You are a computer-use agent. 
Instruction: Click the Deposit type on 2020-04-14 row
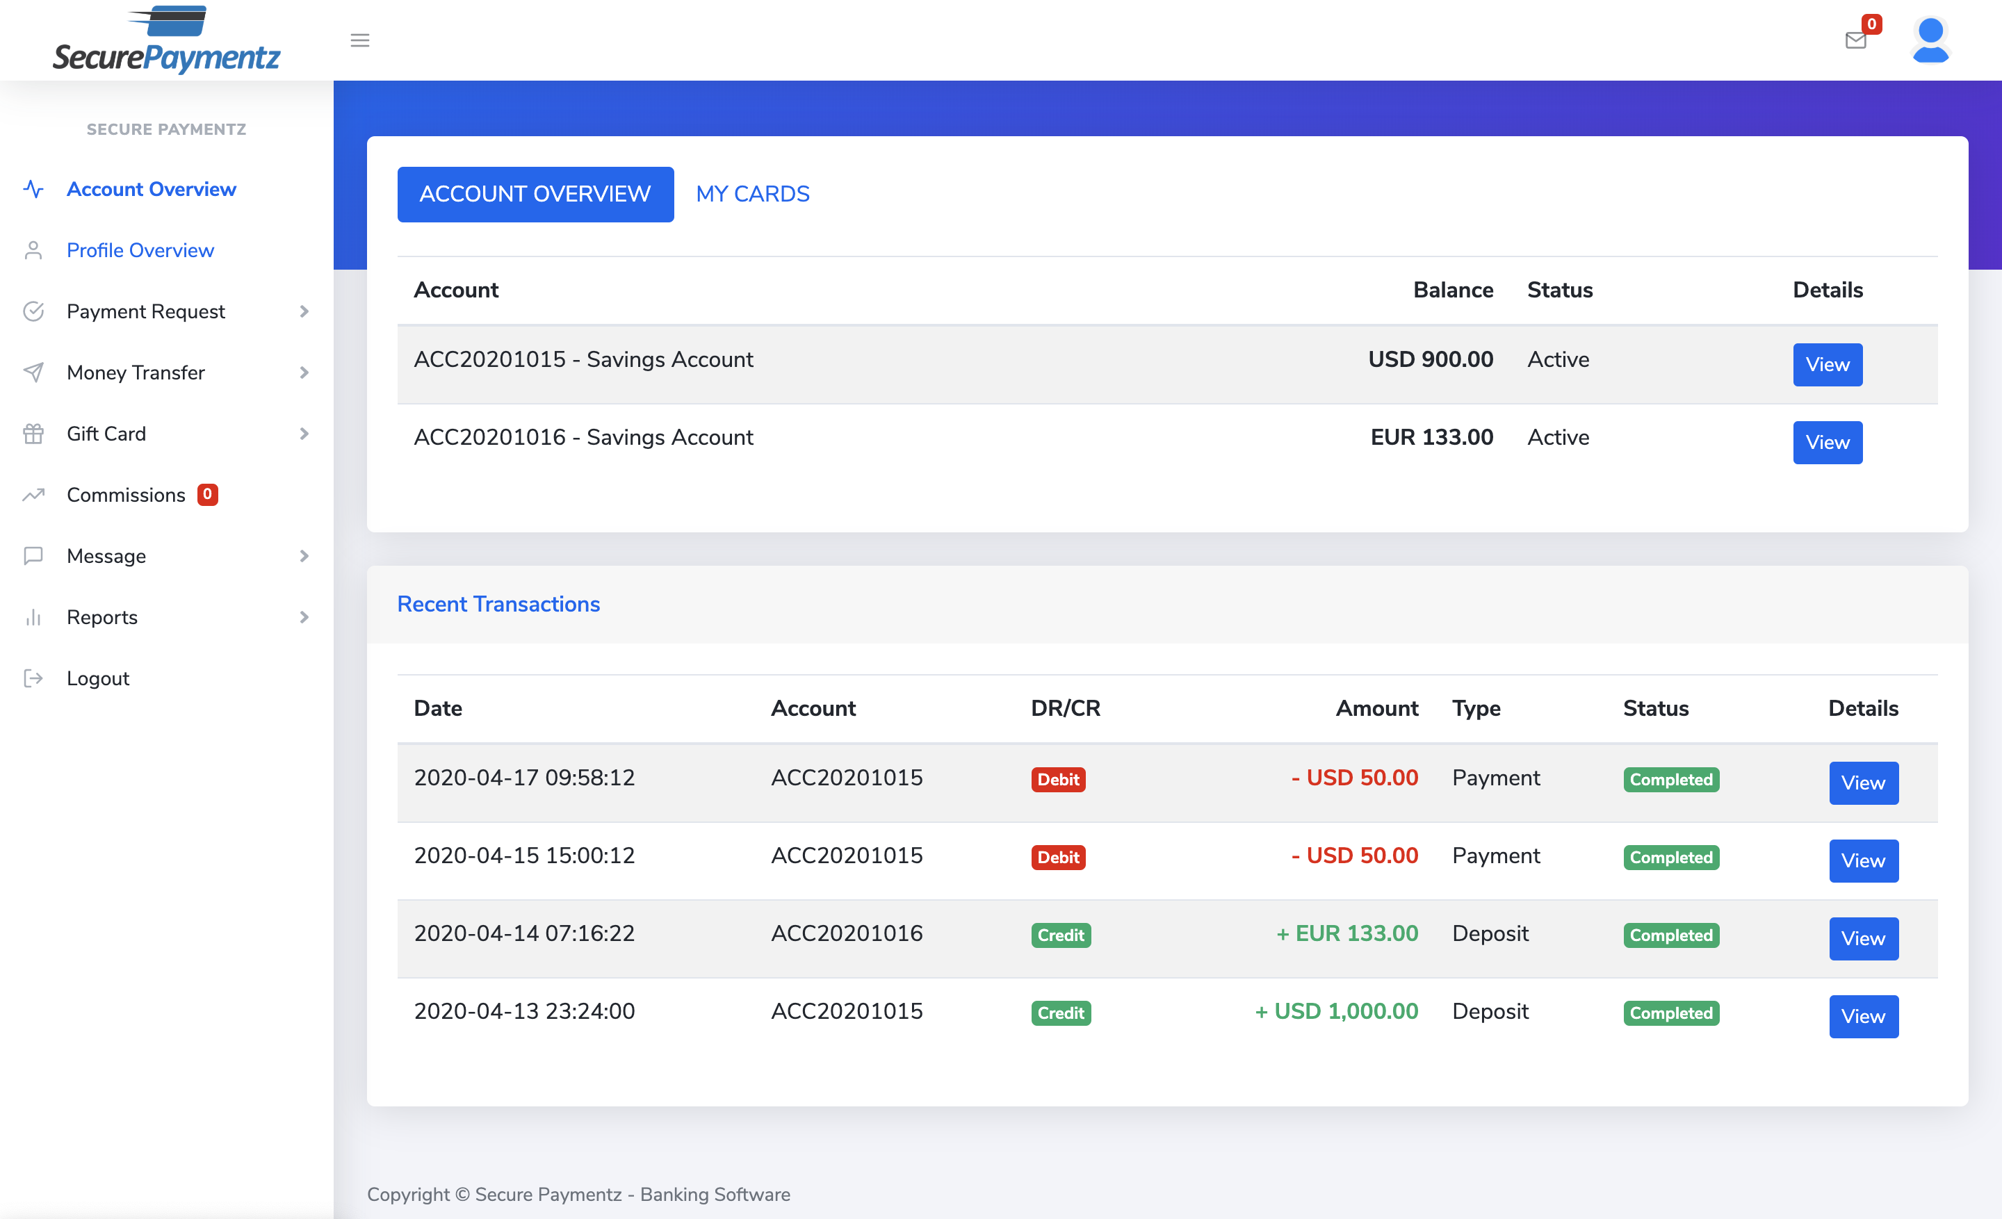coord(1490,934)
